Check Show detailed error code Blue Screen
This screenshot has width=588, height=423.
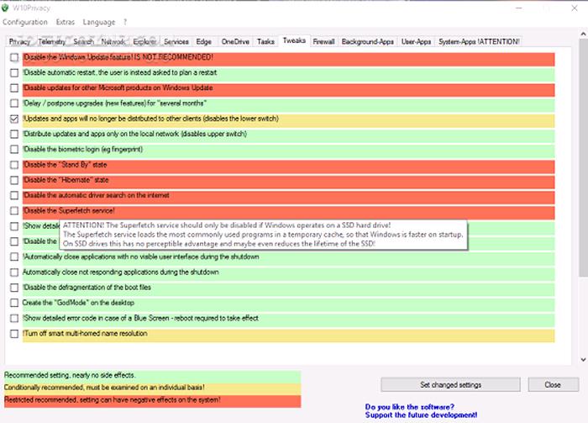point(14,318)
